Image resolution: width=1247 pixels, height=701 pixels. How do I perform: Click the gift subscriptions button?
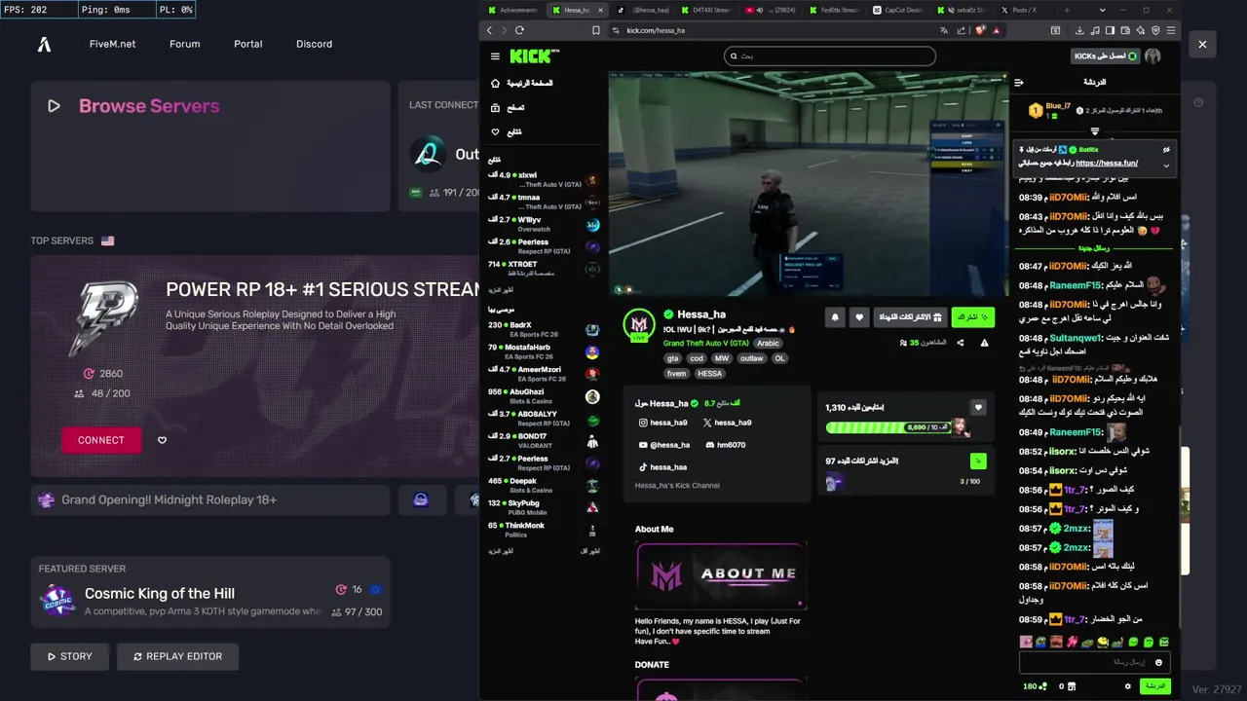[910, 317]
